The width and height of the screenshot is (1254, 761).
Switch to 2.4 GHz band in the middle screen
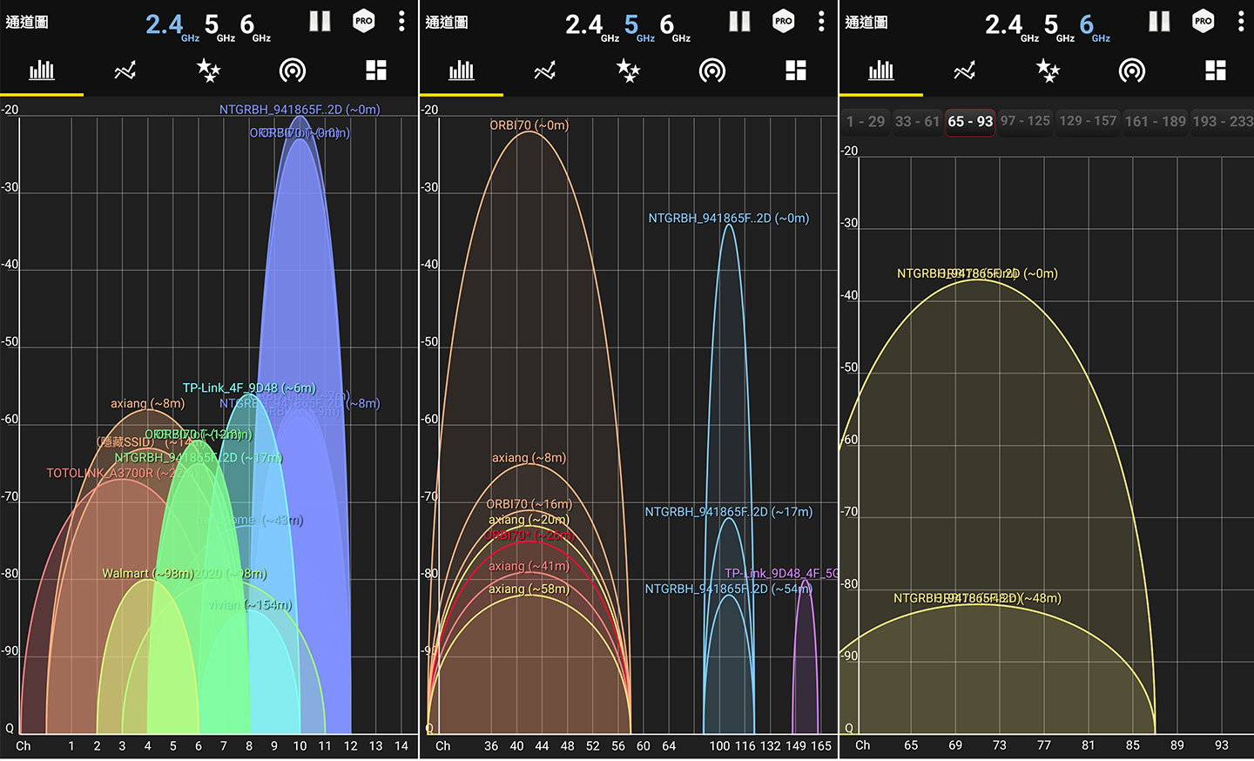point(592,26)
